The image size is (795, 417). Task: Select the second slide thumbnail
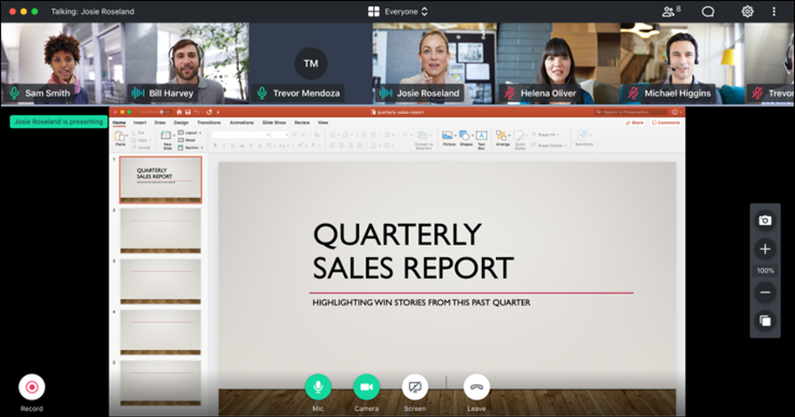pyautogui.click(x=160, y=230)
